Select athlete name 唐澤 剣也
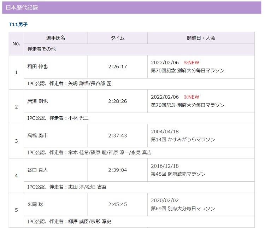This screenshot has width=265, height=228. [x=37, y=101]
